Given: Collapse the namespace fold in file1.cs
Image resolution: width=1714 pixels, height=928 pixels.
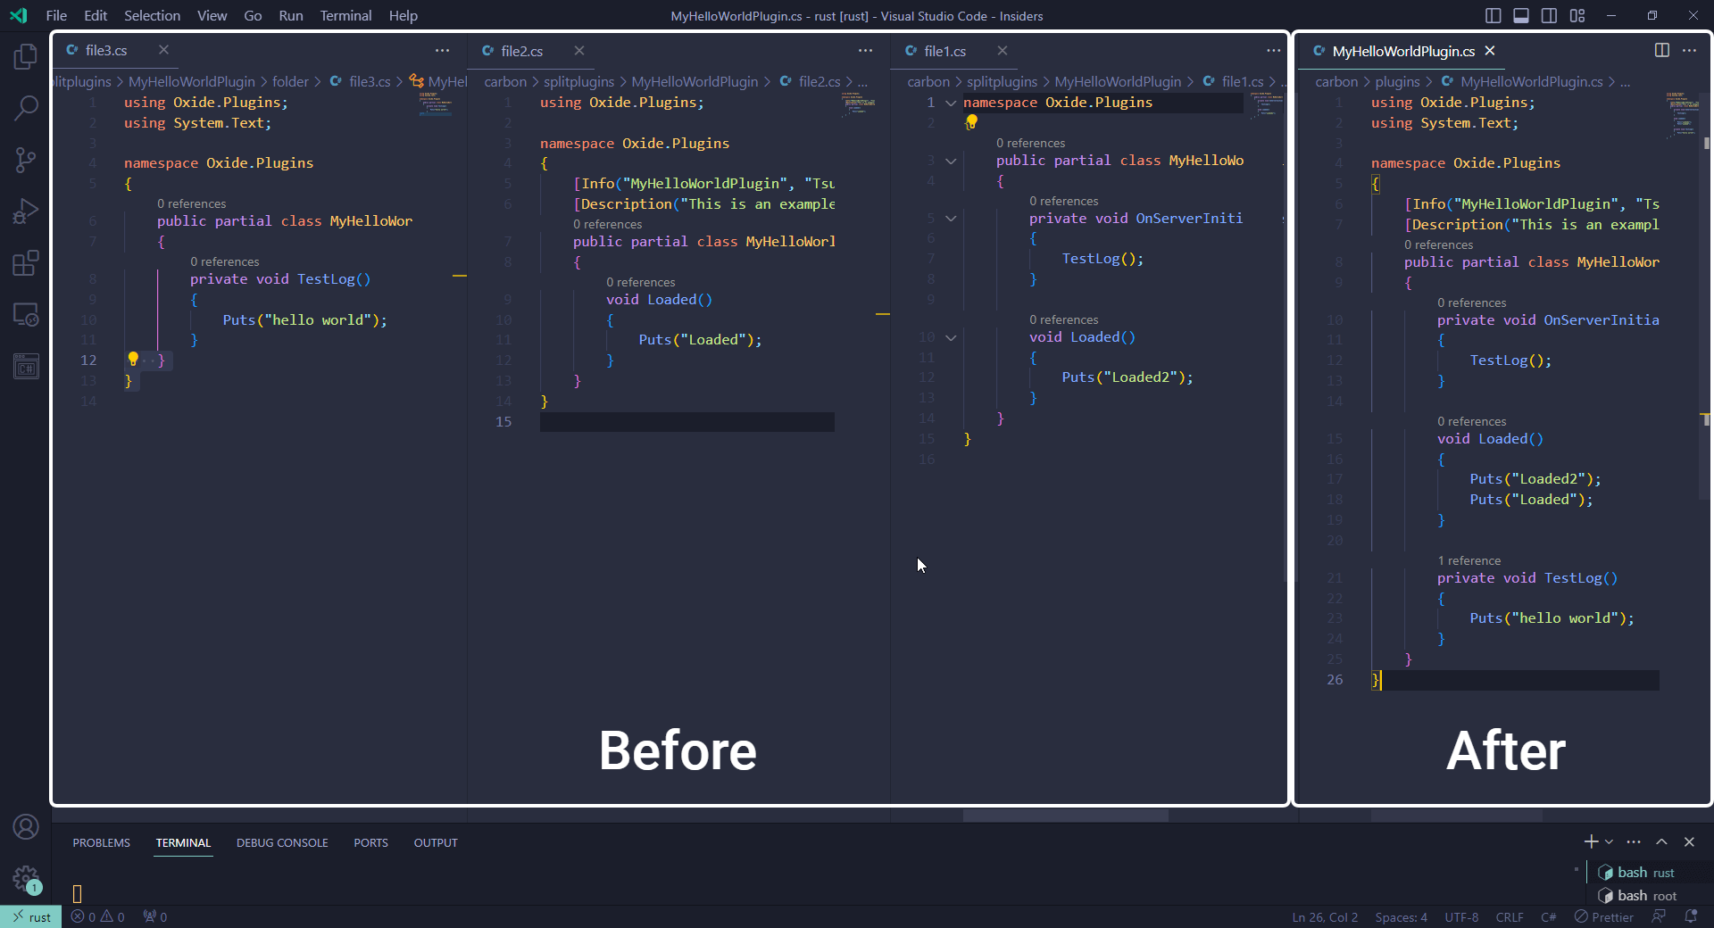Looking at the screenshot, I should (951, 103).
